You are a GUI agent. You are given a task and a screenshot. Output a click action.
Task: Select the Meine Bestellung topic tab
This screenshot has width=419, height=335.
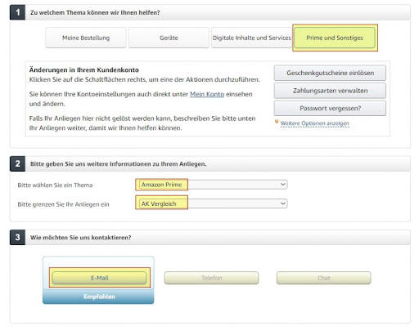[x=86, y=38]
